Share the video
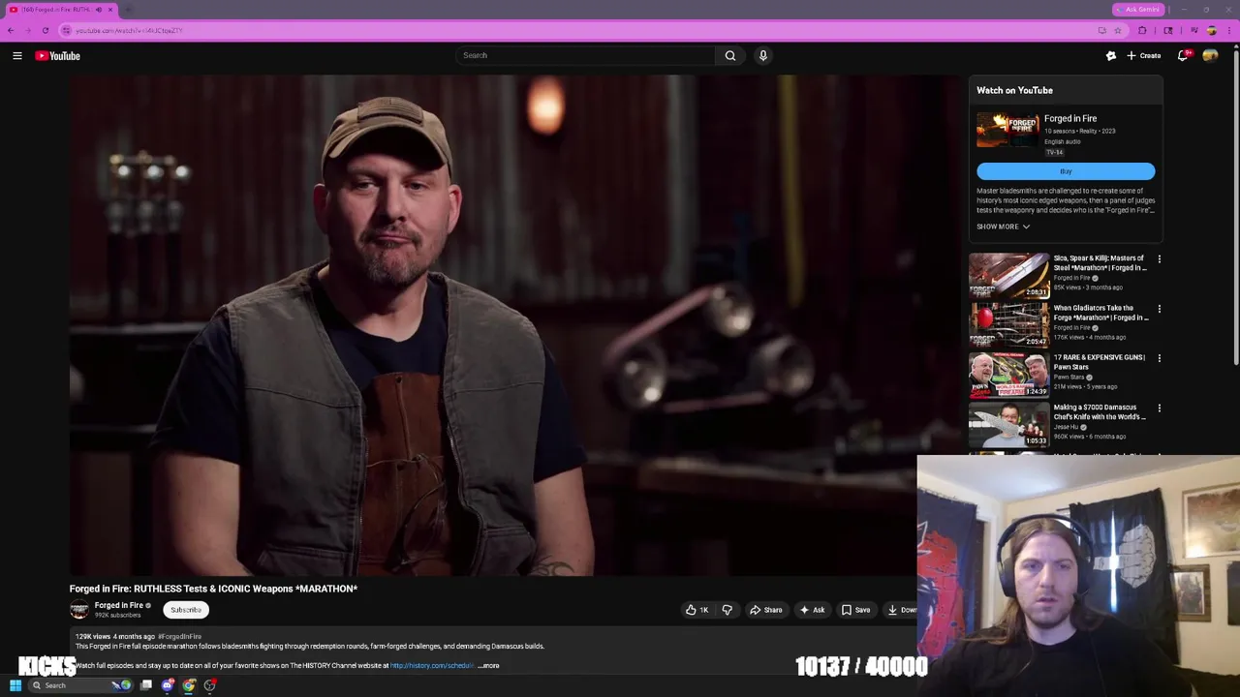 (765, 610)
